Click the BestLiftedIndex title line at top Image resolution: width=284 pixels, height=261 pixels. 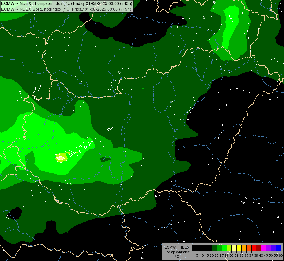click(x=66, y=9)
